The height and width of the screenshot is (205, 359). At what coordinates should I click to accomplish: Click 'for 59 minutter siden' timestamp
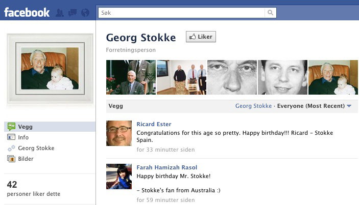(165, 200)
